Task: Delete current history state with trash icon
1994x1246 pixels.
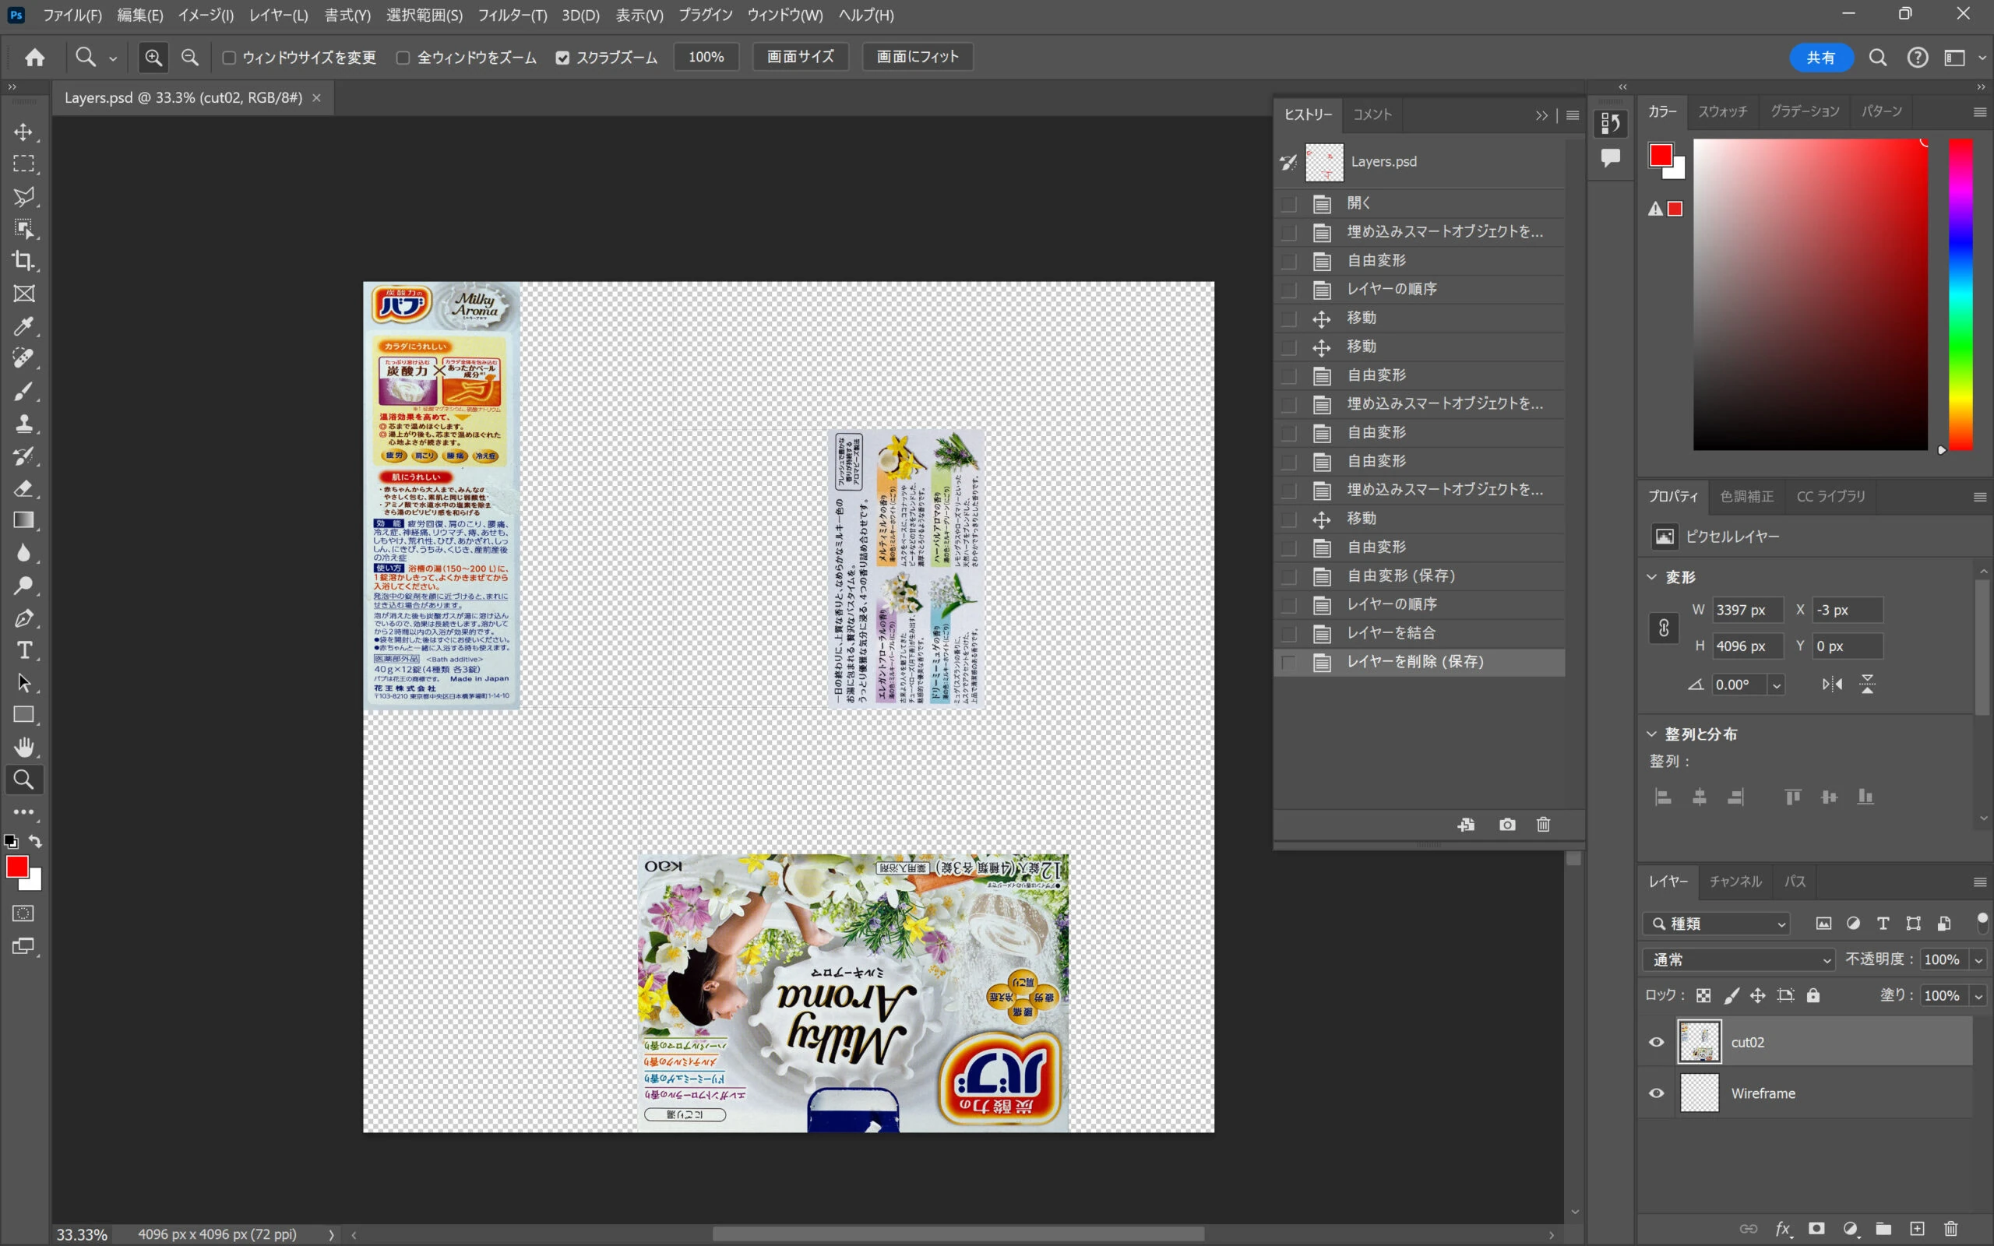Action: click(x=1543, y=824)
